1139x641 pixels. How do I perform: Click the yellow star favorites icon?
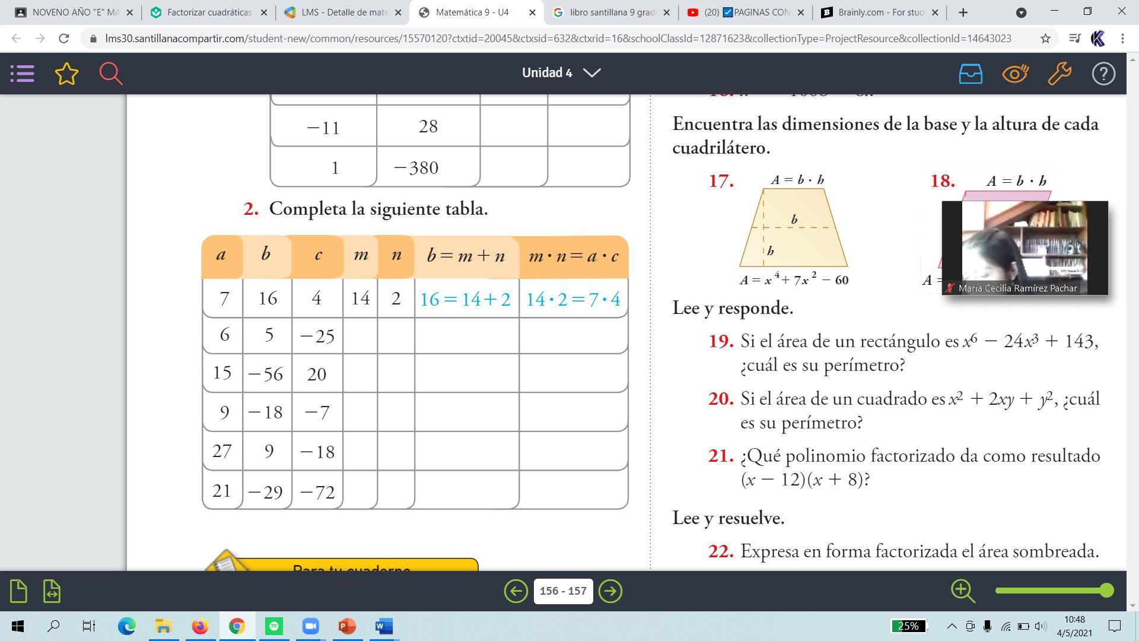66,74
